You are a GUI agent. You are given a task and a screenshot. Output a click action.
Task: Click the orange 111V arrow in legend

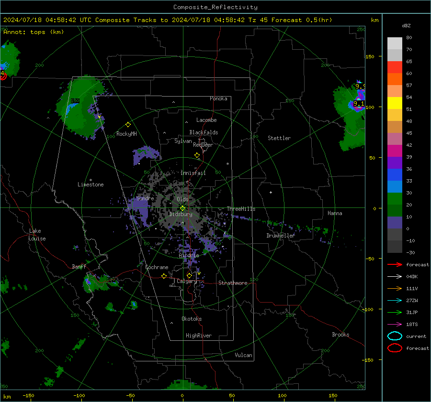[x=395, y=288]
